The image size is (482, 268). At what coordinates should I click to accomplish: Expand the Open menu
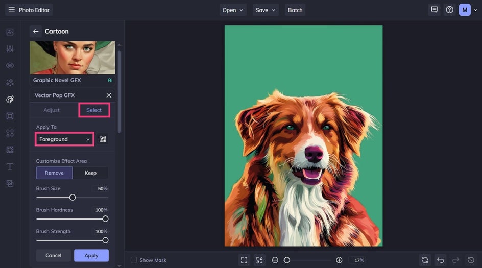coord(233,10)
